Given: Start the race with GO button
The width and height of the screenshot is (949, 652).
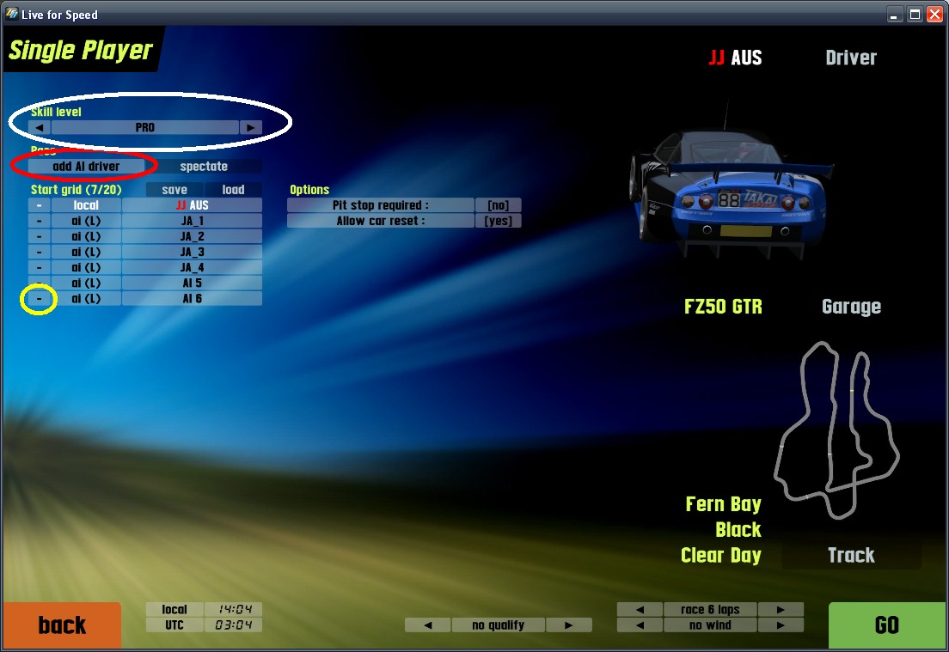Looking at the screenshot, I should click(886, 625).
